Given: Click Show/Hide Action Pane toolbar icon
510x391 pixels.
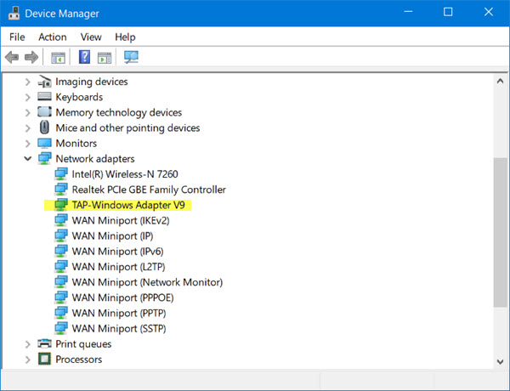Looking at the screenshot, I should [x=105, y=58].
